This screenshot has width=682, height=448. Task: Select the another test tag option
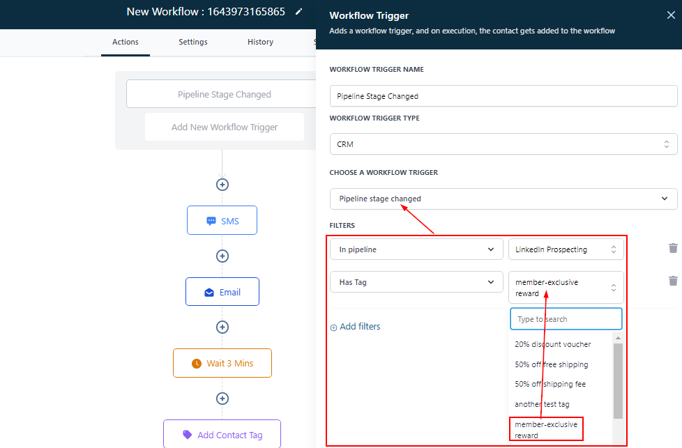542,404
